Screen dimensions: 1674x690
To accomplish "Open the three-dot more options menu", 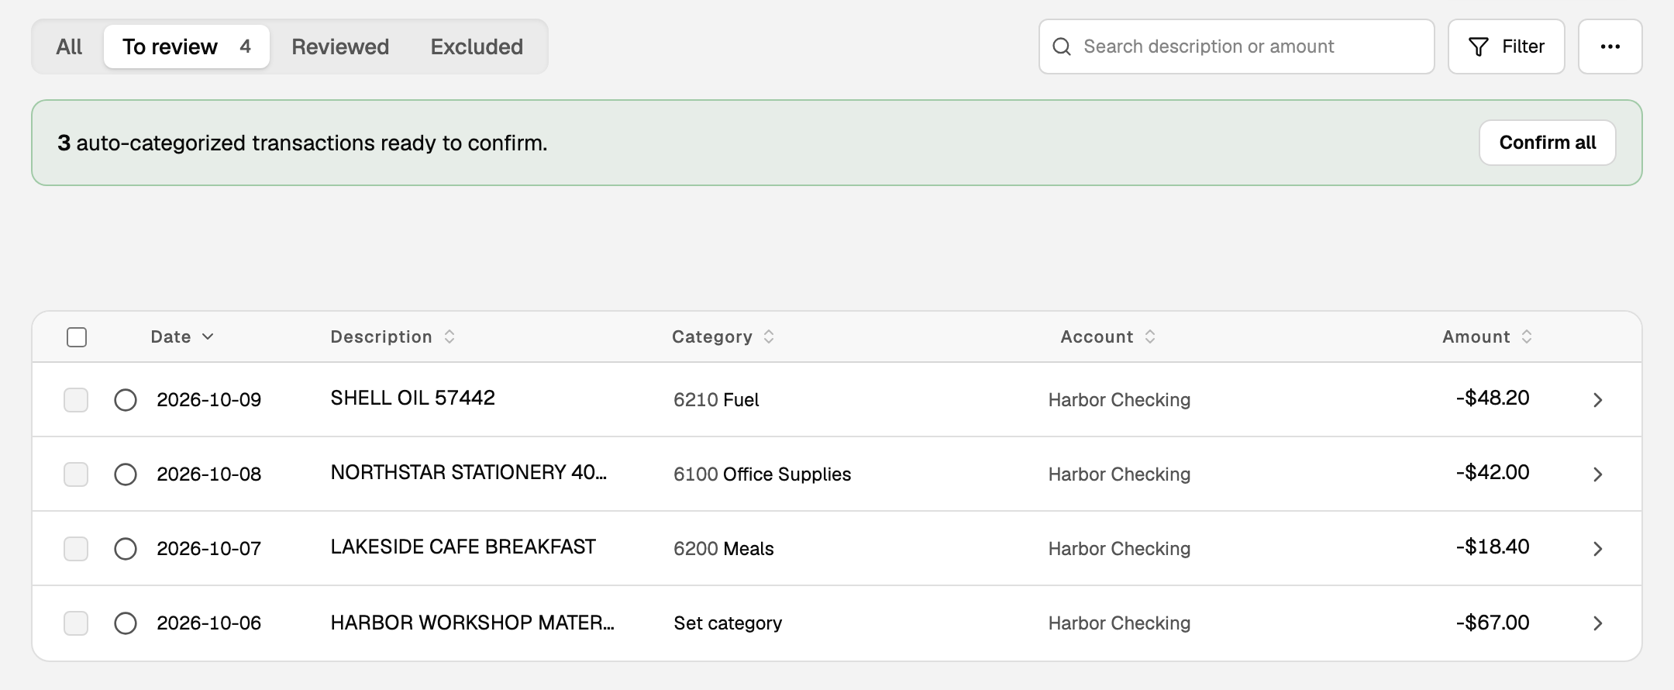I will [1610, 47].
